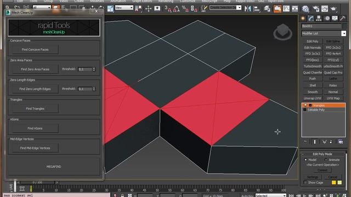
Task: Expand the Modifier List dropdown
Action: click(x=344, y=33)
